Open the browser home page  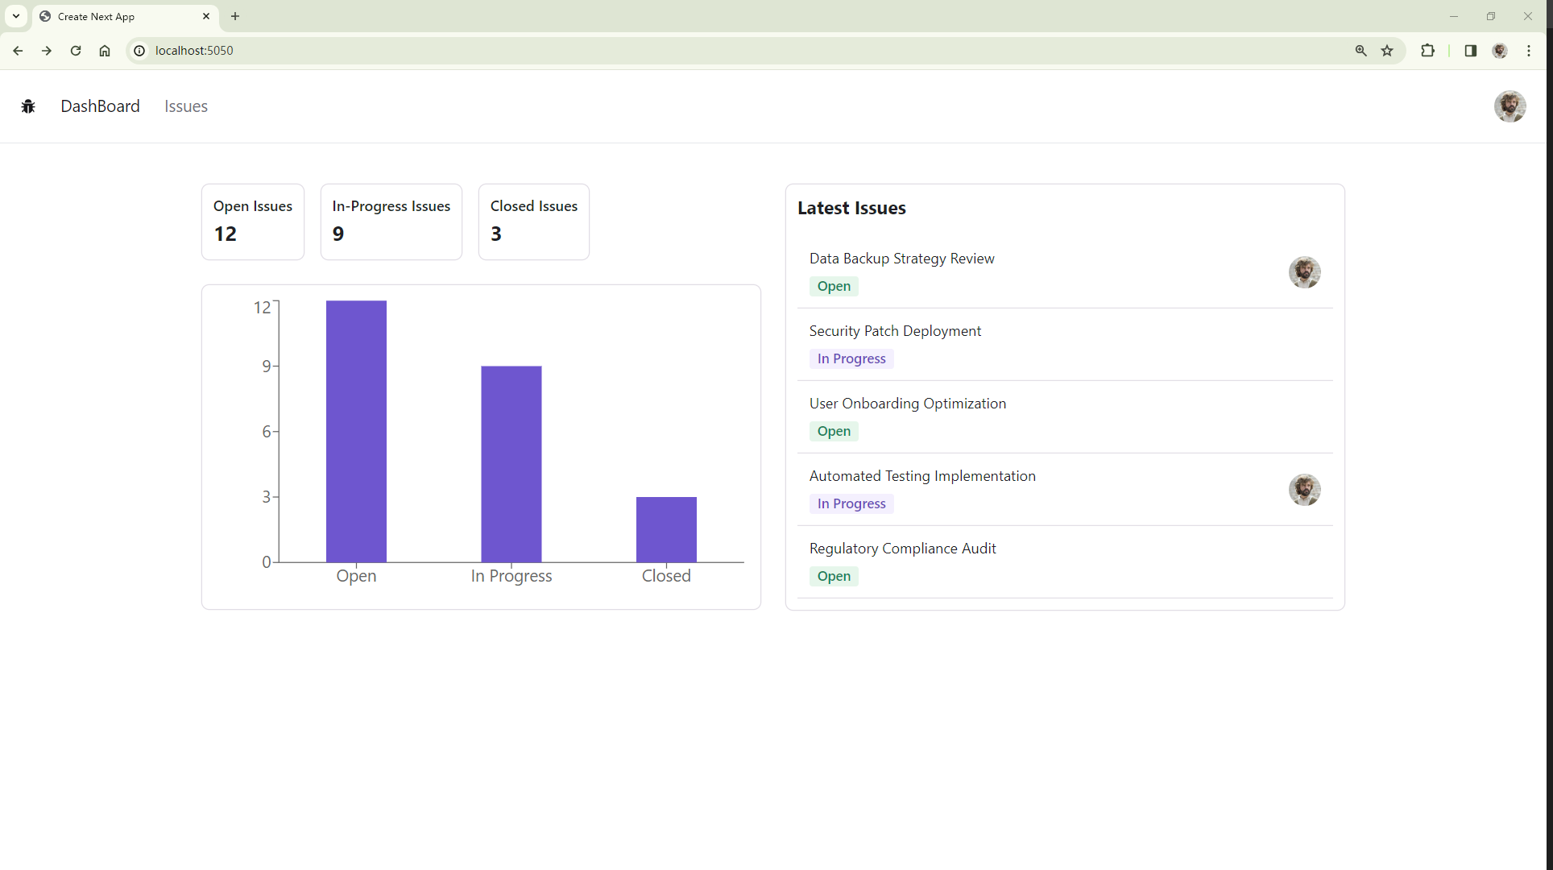tap(105, 51)
